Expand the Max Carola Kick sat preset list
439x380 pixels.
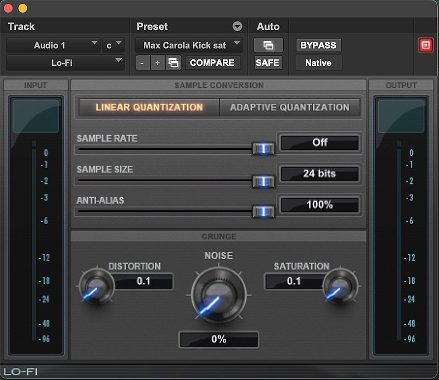pyautogui.click(x=189, y=45)
